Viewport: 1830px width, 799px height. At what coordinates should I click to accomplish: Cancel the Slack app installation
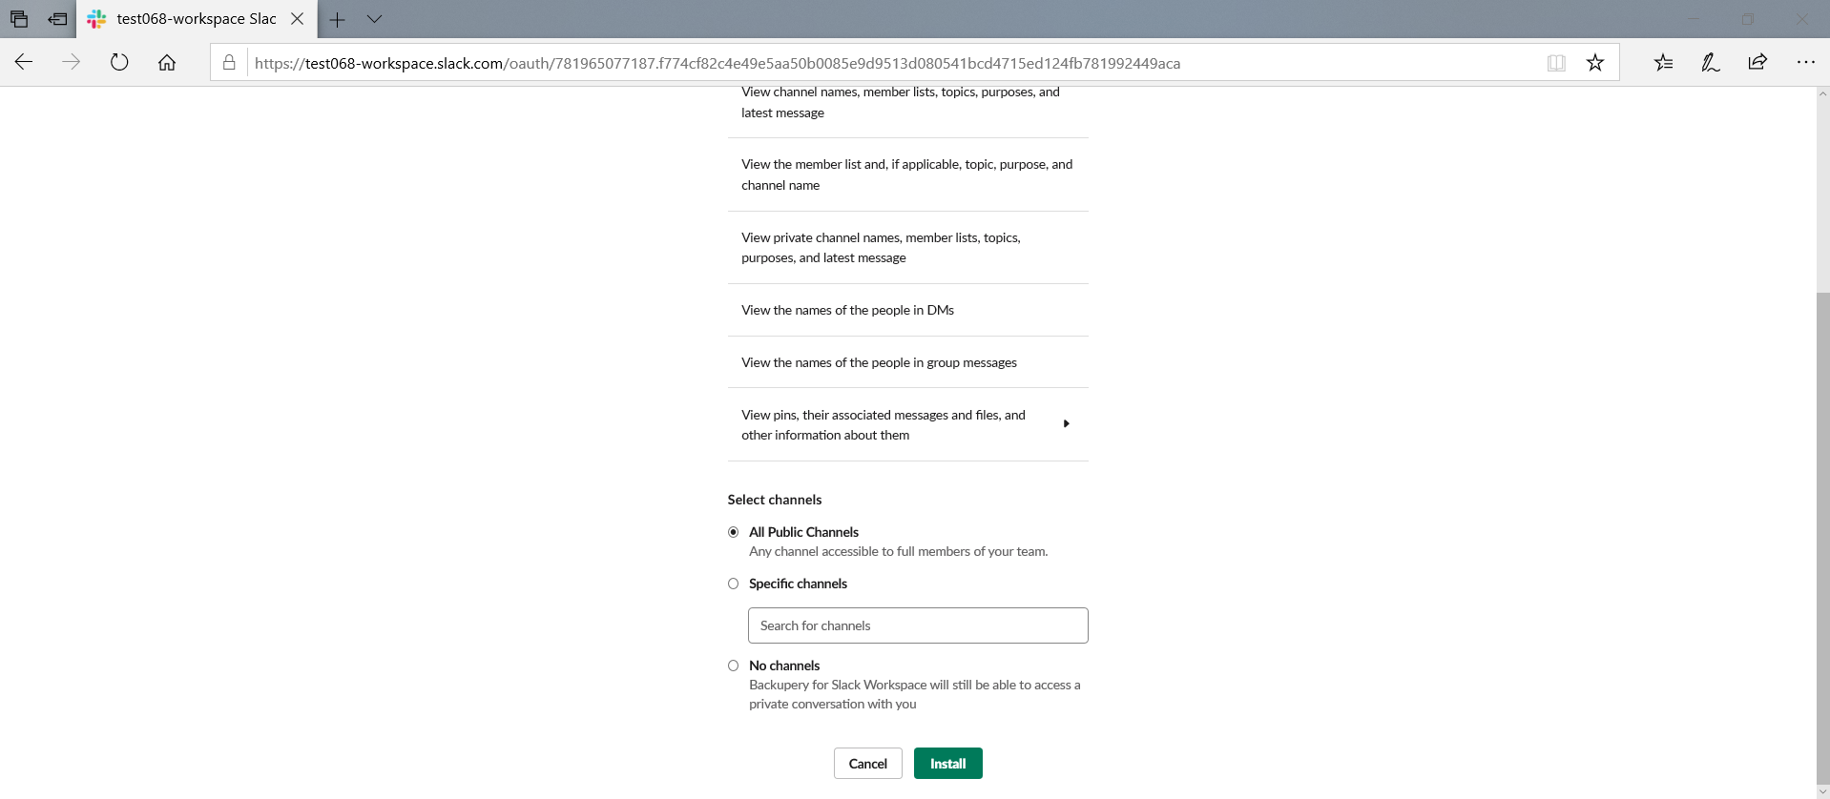pos(867,763)
